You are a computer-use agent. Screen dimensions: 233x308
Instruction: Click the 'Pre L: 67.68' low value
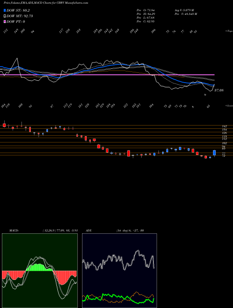click(145, 18)
